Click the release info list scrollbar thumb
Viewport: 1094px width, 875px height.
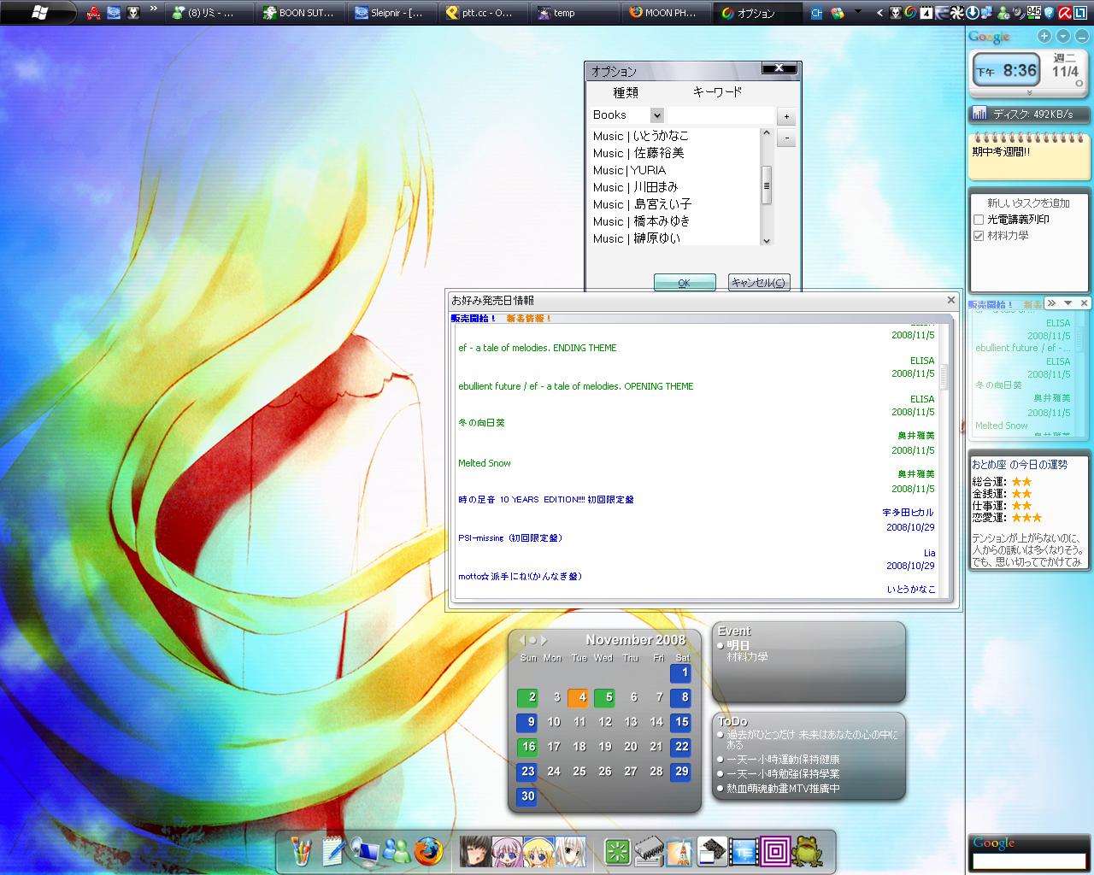click(x=944, y=376)
